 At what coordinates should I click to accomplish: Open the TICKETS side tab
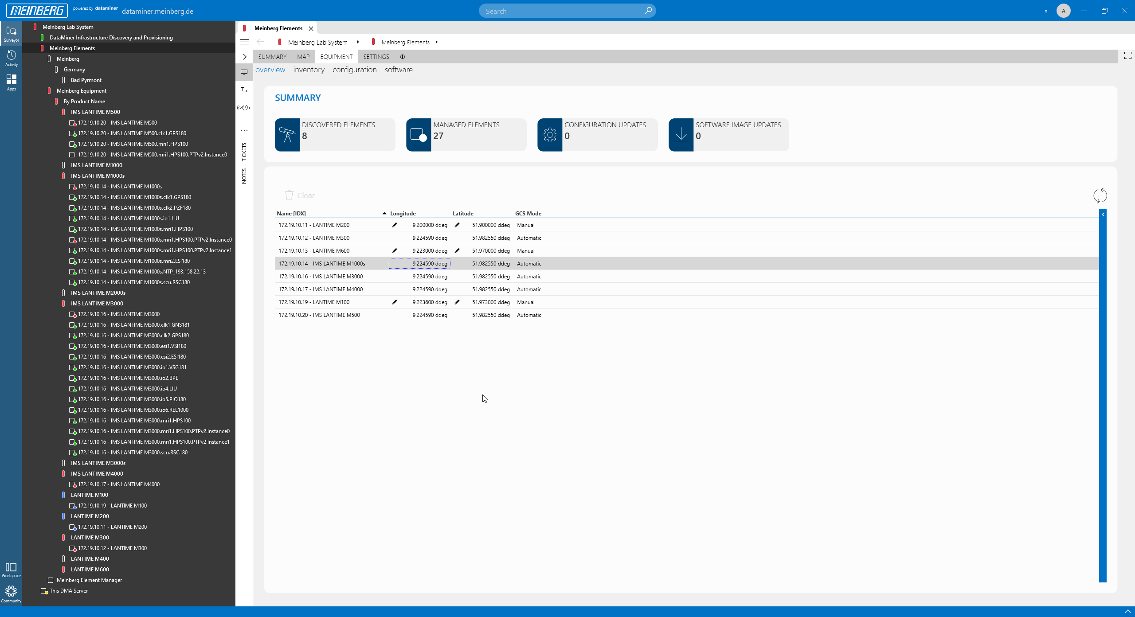244,152
